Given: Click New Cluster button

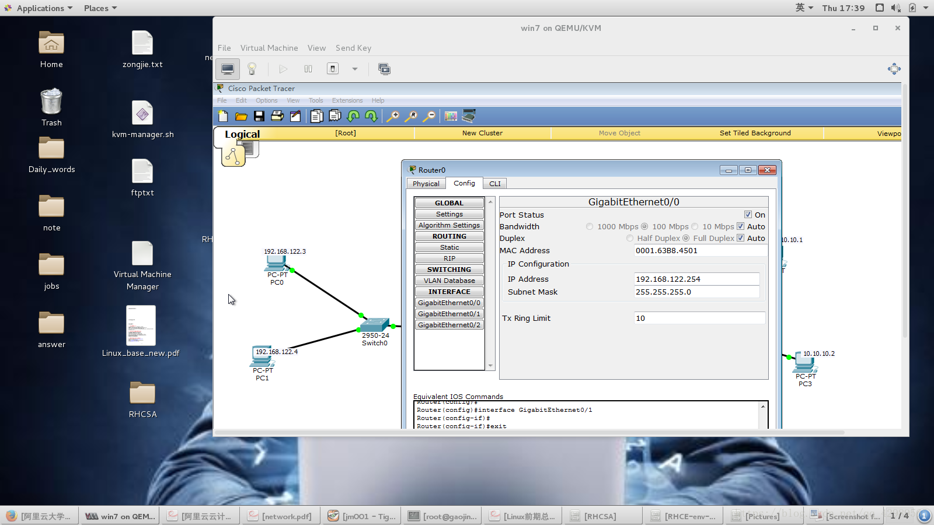Looking at the screenshot, I should [x=482, y=133].
